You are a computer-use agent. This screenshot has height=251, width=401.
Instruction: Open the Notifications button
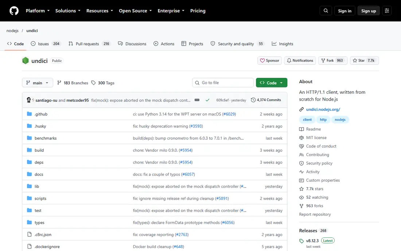pos(300,61)
